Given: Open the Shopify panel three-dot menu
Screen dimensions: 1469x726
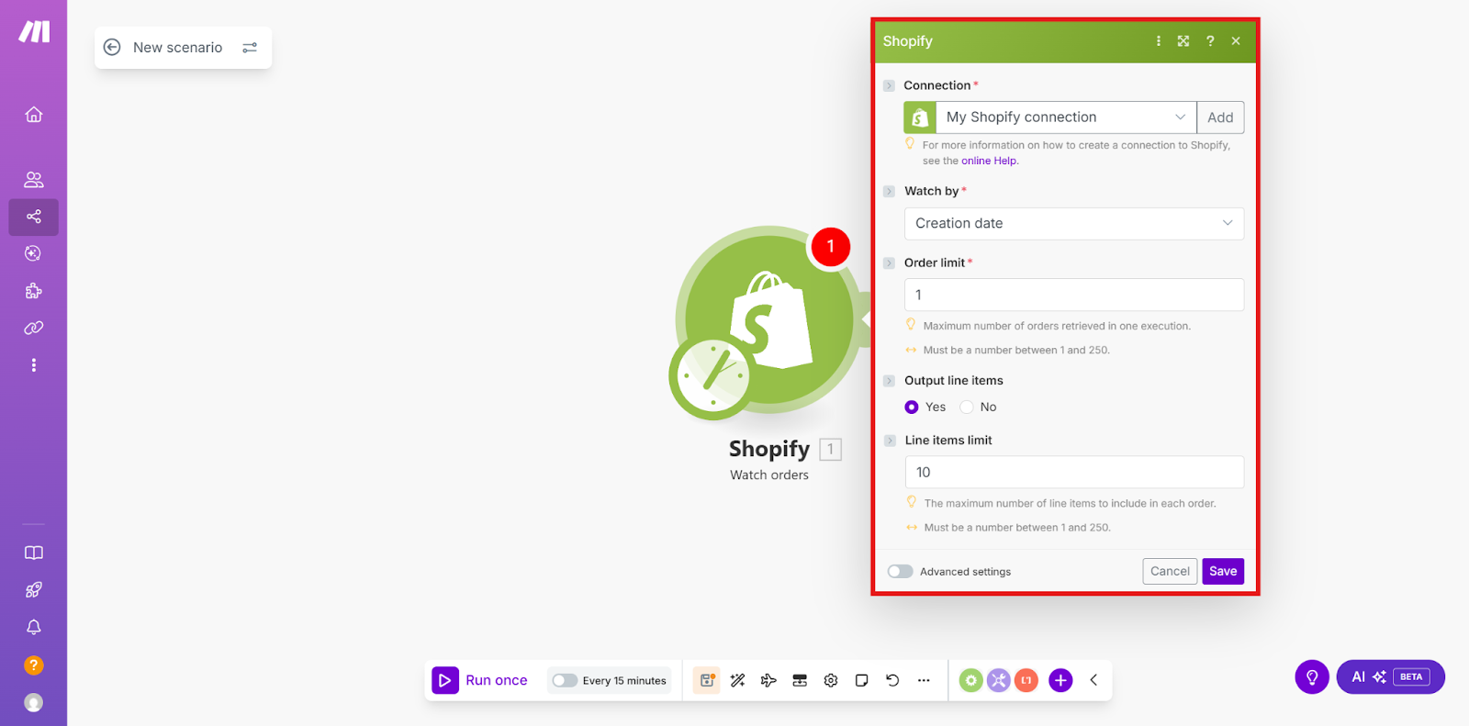Looking at the screenshot, I should point(1159,41).
